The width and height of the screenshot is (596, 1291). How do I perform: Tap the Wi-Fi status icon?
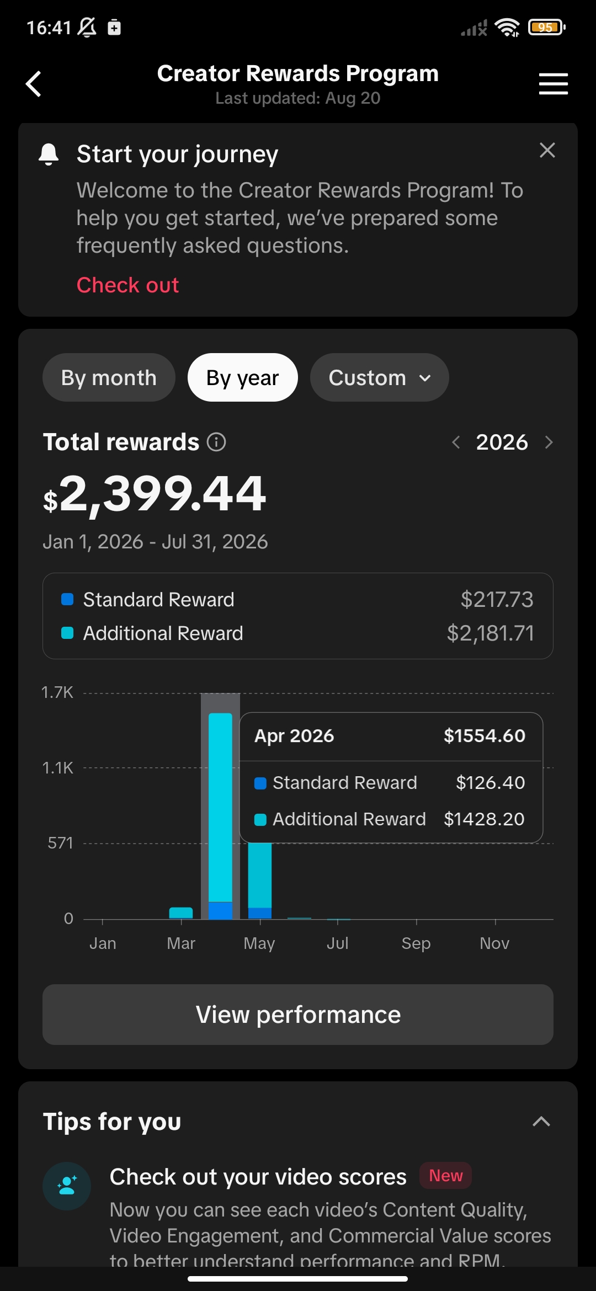coord(507,27)
